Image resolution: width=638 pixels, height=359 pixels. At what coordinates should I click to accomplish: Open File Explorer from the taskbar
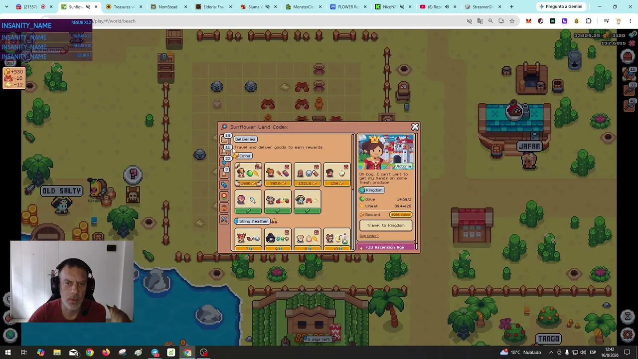pyautogui.click(x=57, y=353)
